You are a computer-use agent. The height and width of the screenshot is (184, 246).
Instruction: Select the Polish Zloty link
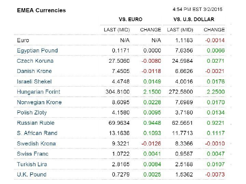pos(32,112)
